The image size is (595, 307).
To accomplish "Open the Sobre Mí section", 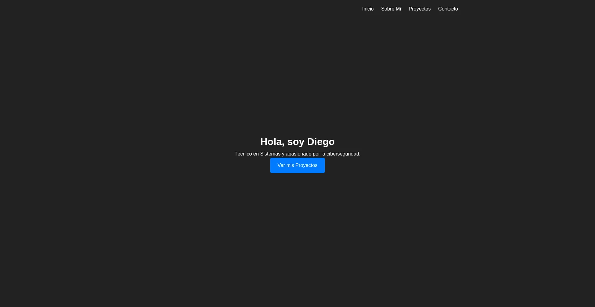I will pos(391,9).
